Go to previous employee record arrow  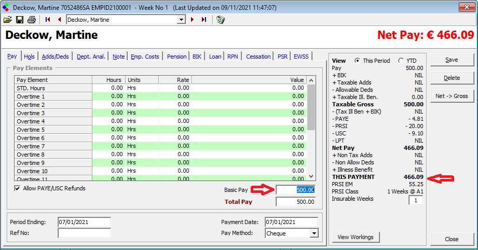click(x=59, y=20)
